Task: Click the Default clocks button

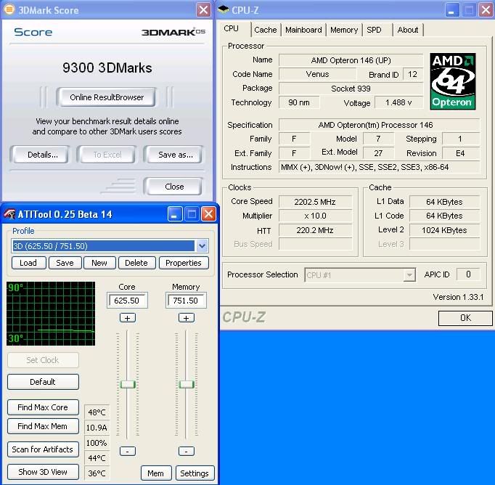Action: [x=43, y=382]
